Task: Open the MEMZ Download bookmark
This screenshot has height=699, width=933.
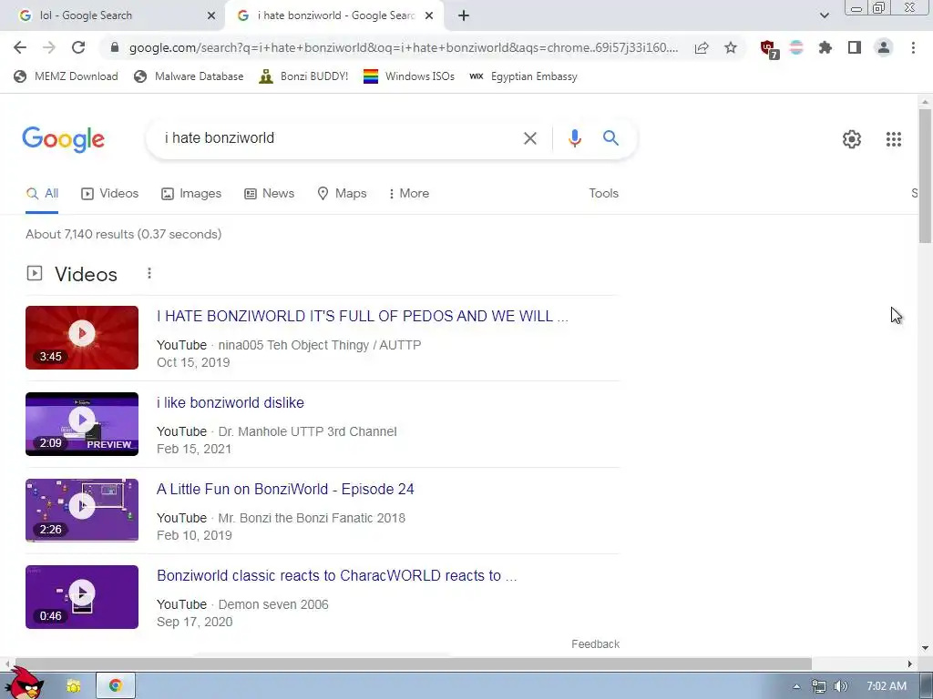Action: click(x=66, y=76)
